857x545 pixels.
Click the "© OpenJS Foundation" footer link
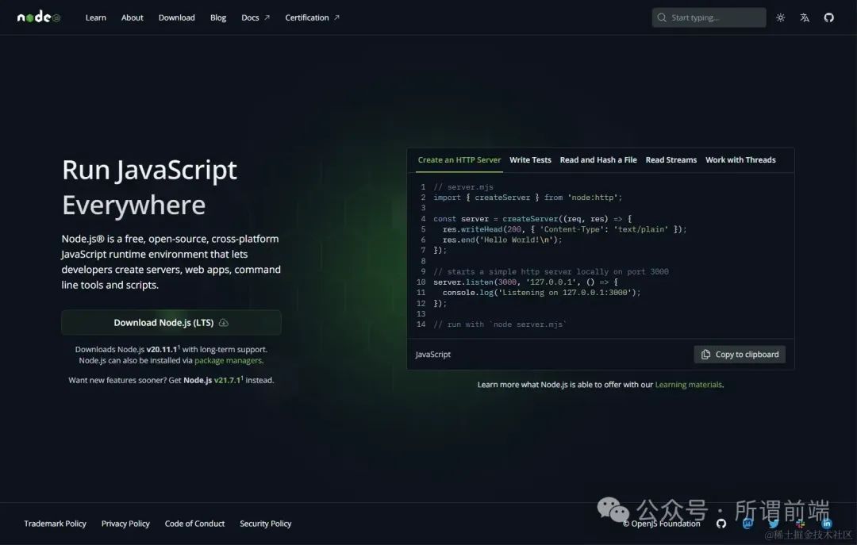[x=661, y=523]
